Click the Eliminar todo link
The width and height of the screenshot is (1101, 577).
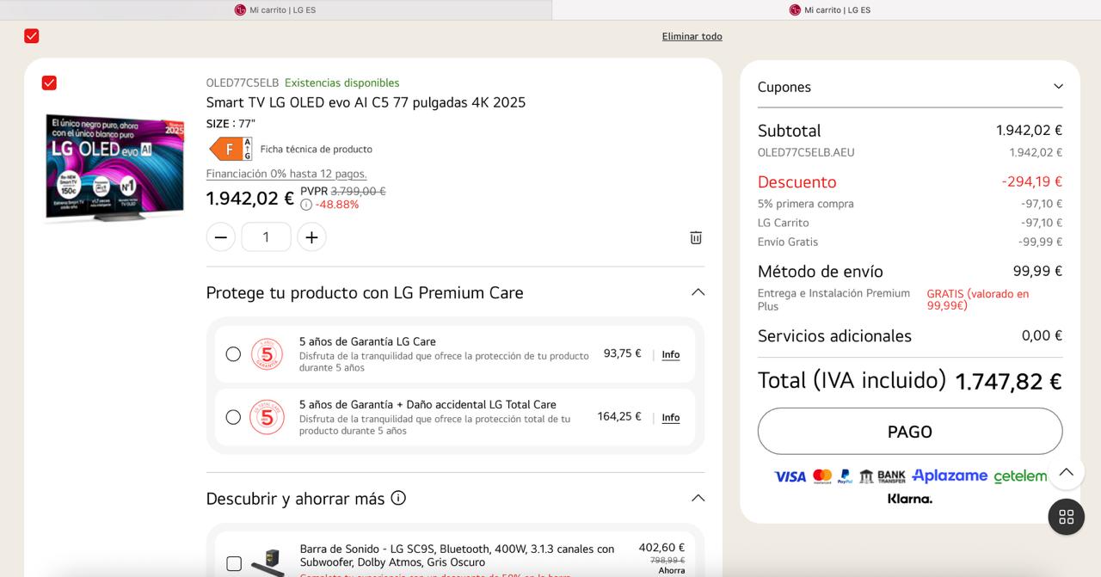click(x=692, y=36)
